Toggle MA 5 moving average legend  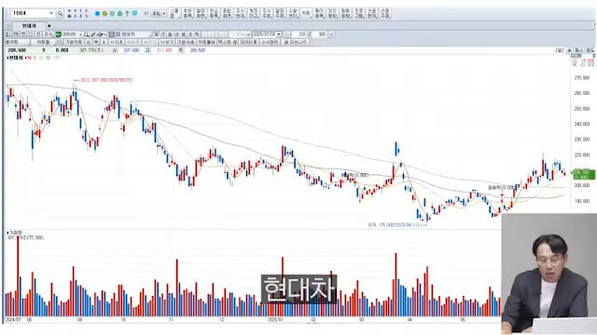pos(31,58)
